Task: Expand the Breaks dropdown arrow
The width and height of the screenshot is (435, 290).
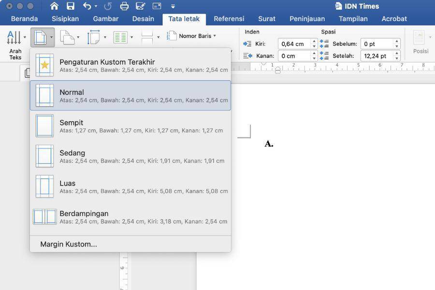Action: click(158, 37)
